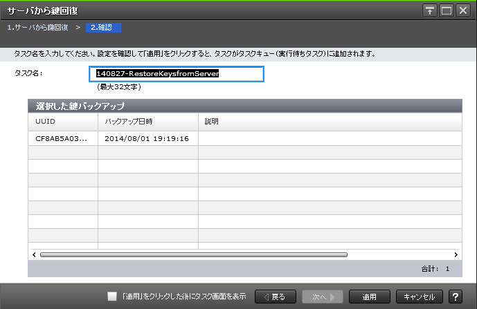Close the サーバから鍵回復 dialog
The image size is (477, 309).
click(463, 11)
